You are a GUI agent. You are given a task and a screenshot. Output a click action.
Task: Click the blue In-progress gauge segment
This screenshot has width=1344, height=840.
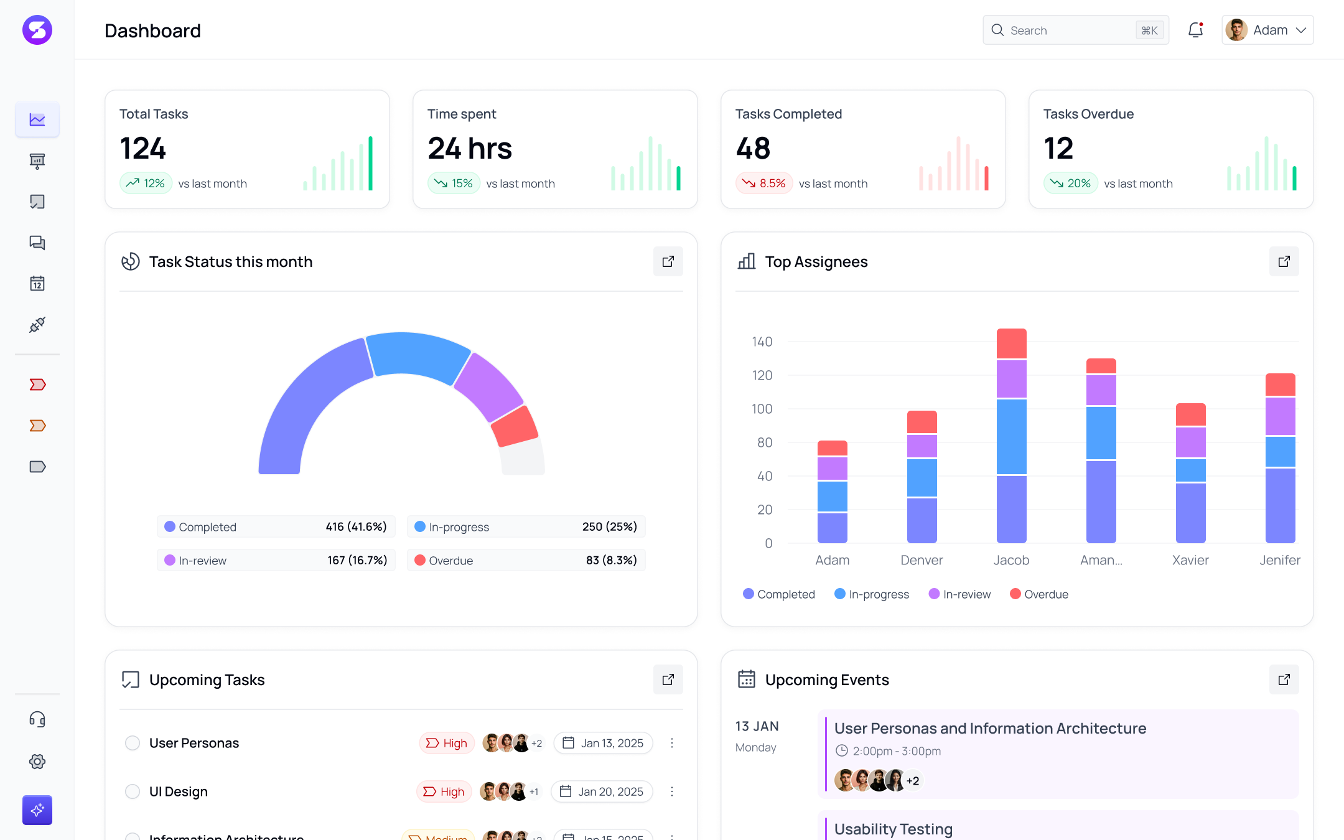(x=418, y=356)
